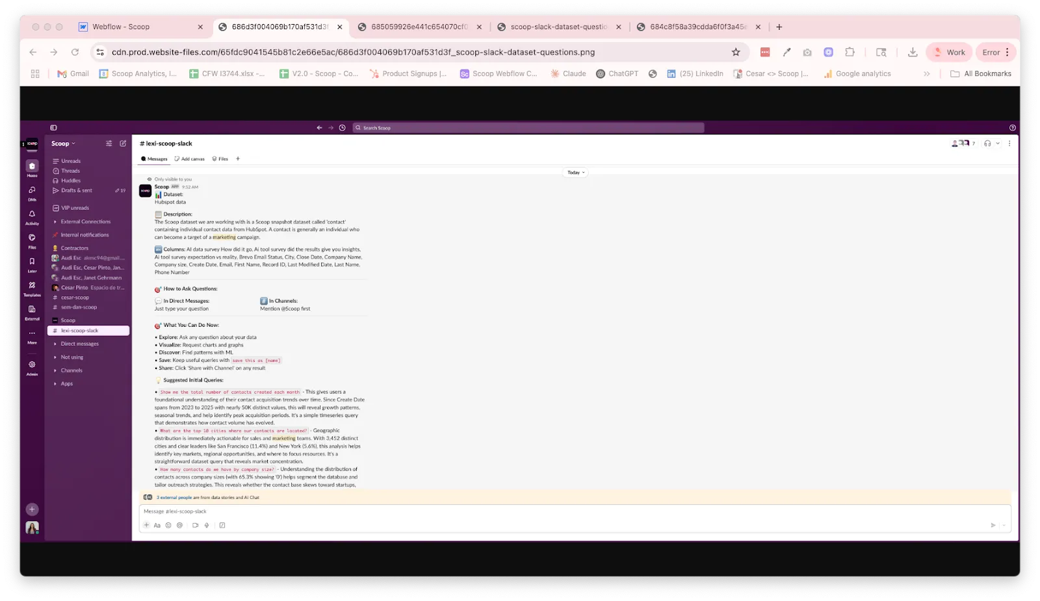Screen dimensions: 1040x601
Task: Expand the Channels section
Action: (70, 370)
